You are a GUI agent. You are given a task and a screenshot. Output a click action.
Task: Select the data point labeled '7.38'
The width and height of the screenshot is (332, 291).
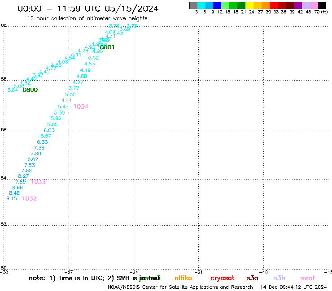click(39, 148)
